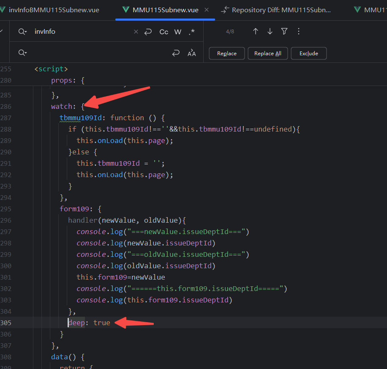Click oldValue parameter on line 296
The image size is (387, 369).
(161, 220)
